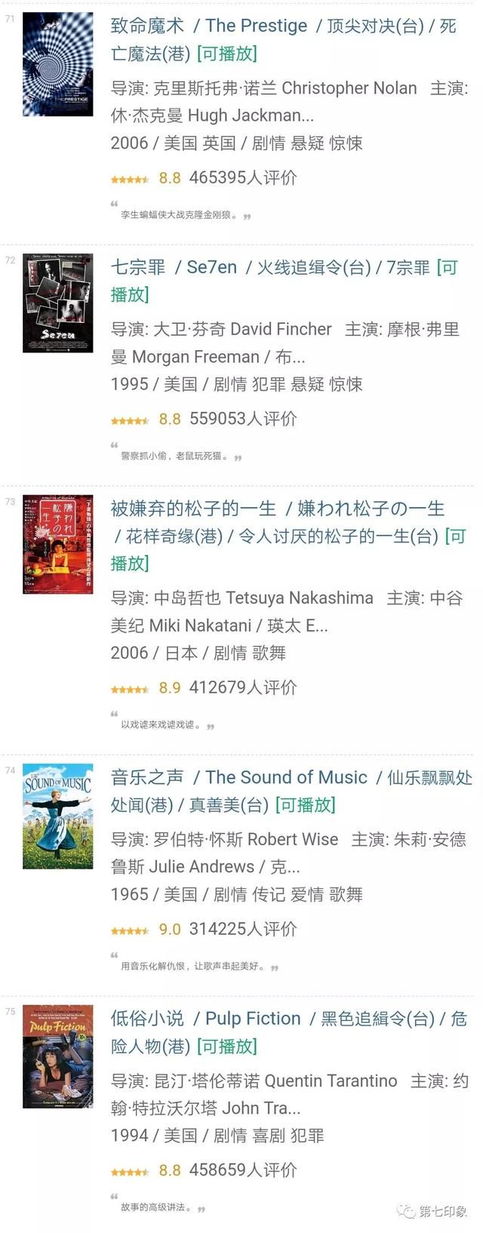
Task: Click the 第七印象 WeChat watermark icon
Action: pyautogui.click(x=408, y=1211)
